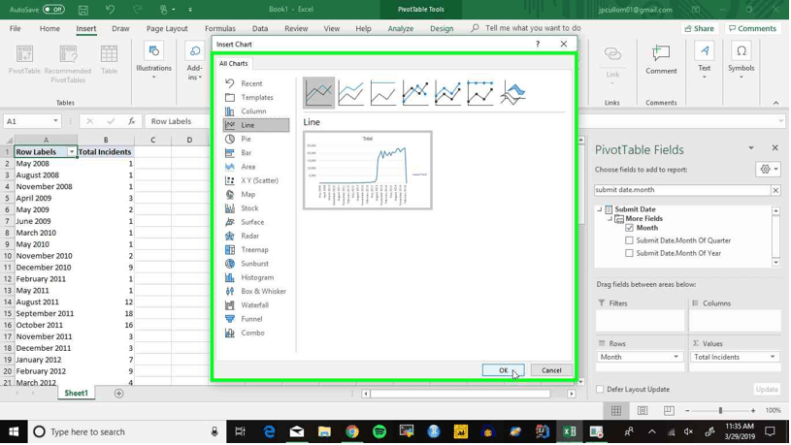Select the 3-D Line chart subtype
This screenshot has height=445, width=791.
coord(513,93)
